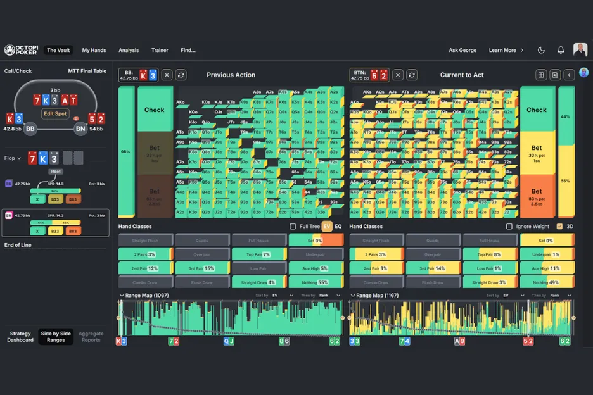This screenshot has width=593, height=395.
Task: Open notifications via the bell icon
Action: click(x=561, y=50)
